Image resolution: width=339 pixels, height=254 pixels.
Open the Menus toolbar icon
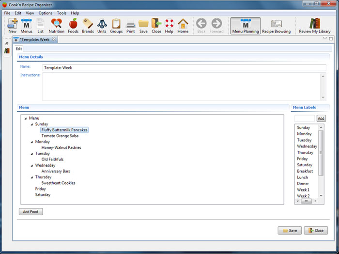point(26,26)
